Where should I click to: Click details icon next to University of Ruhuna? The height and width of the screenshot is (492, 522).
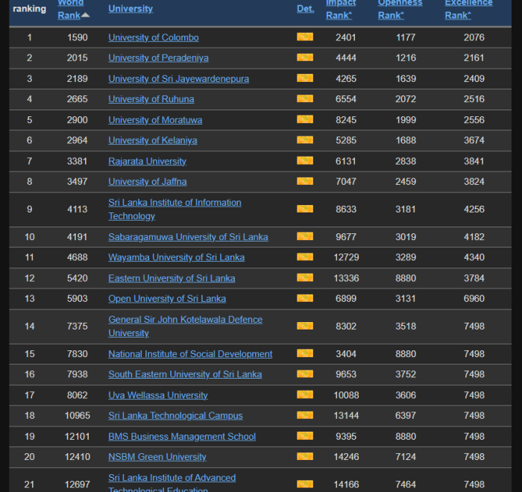pyautogui.click(x=304, y=99)
